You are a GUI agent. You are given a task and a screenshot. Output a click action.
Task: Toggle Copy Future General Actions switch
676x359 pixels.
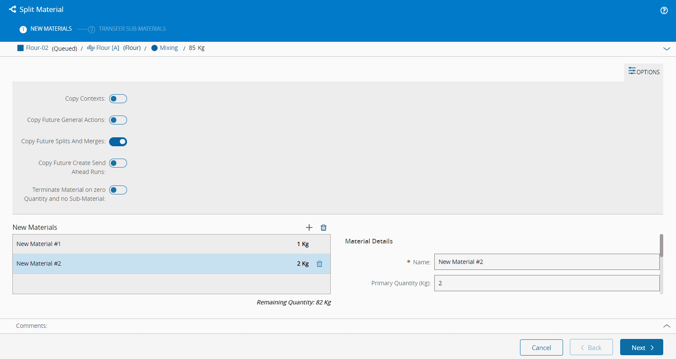coord(118,120)
